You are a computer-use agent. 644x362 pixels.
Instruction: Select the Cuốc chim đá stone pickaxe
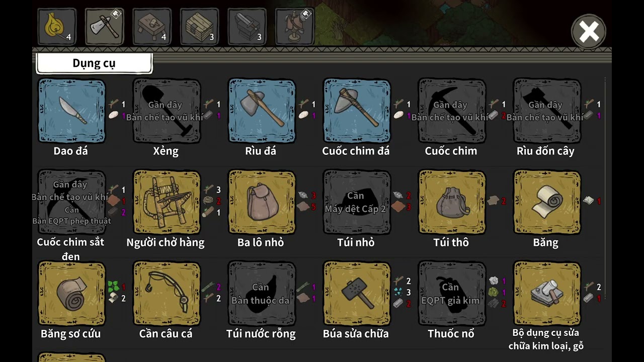tap(357, 111)
